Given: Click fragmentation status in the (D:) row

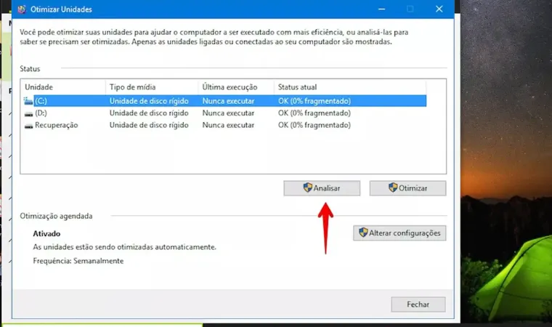Looking at the screenshot, I should pos(314,113).
